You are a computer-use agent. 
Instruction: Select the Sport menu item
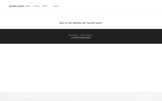[x=45, y=6]
